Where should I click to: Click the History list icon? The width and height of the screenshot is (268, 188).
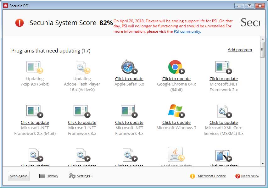tap(42, 176)
